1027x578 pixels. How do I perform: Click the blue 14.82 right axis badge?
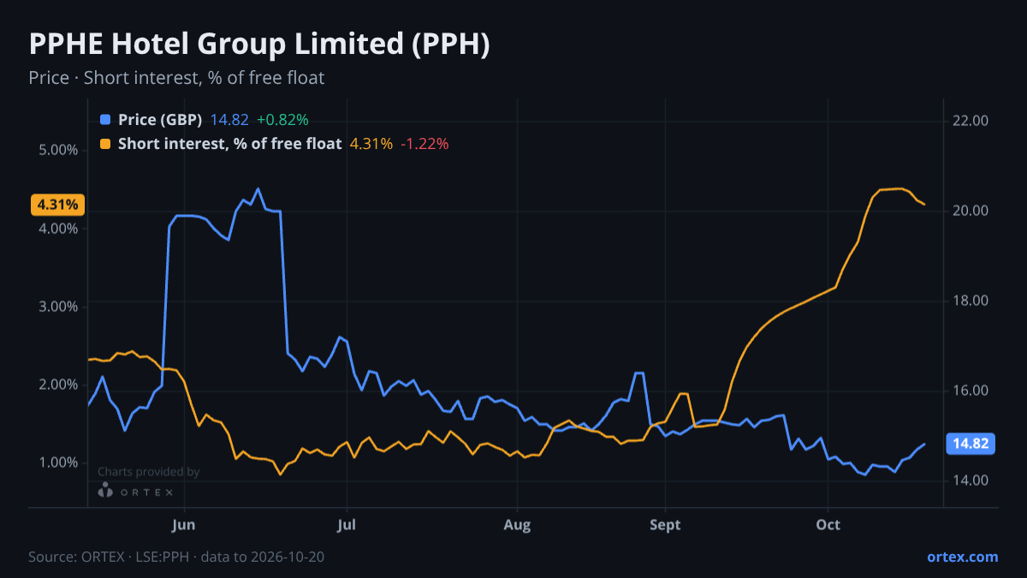[x=971, y=444]
